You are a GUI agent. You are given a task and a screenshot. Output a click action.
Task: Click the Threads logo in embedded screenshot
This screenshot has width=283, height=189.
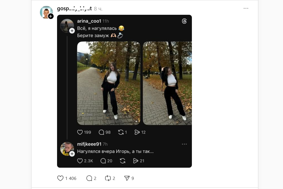click(184, 21)
